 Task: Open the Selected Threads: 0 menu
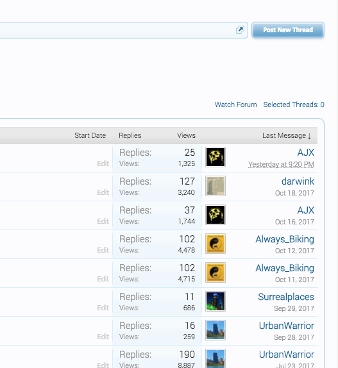[x=294, y=105]
